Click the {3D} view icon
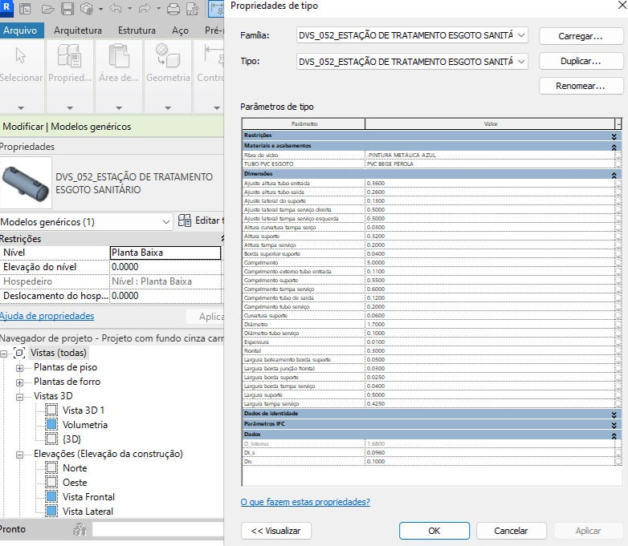The image size is (628, 546). (x=51, y=439)
